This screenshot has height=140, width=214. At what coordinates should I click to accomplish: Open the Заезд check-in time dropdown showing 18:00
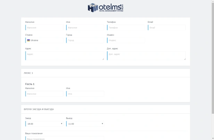coord(44,124)
